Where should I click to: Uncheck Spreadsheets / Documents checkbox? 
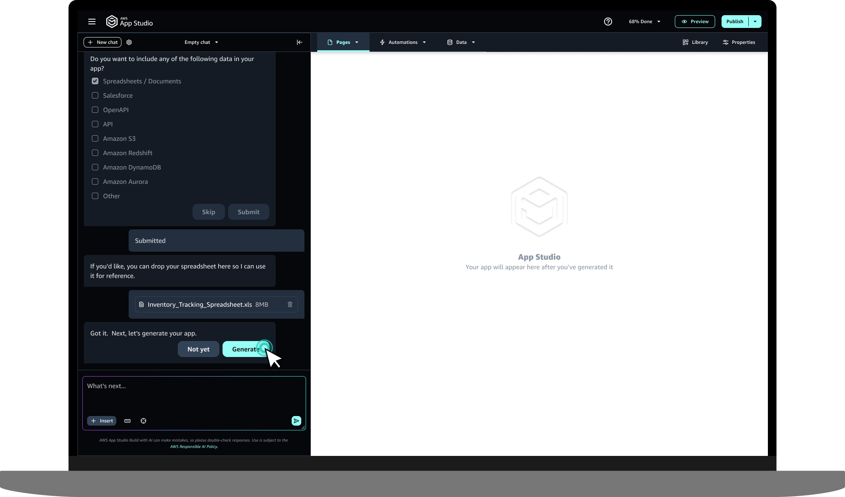(x=95, y=81)
